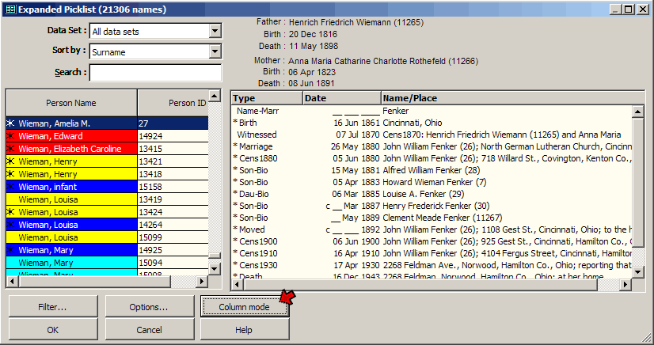Select the Cens1910 event row
This screenshot has width=654, height=345.
(432, 253)
